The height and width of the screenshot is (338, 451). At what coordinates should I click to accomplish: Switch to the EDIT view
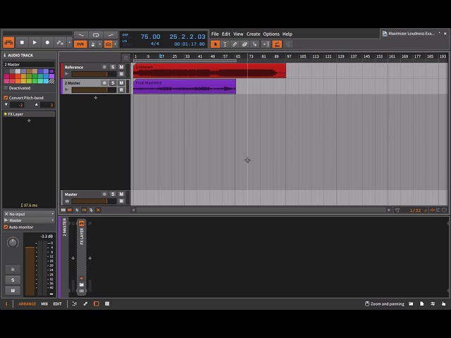point(57,303)
